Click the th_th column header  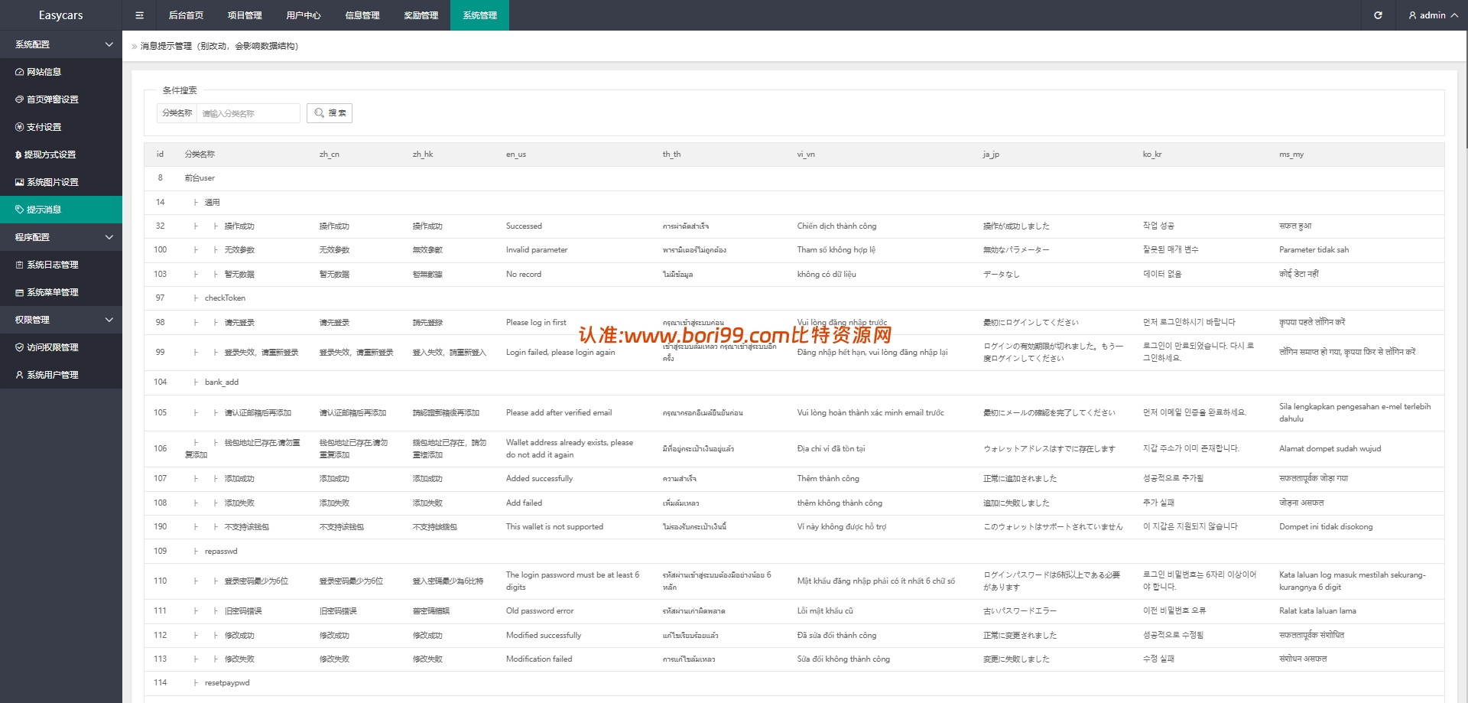[671, 155]
